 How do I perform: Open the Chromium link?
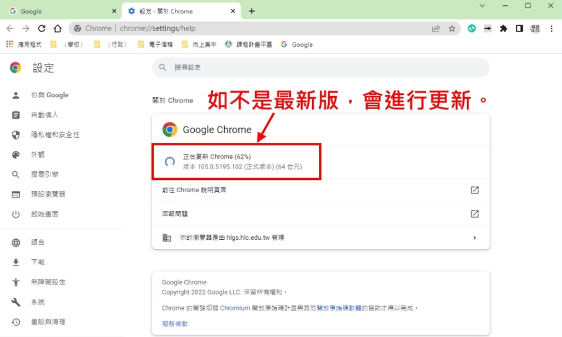235,308
